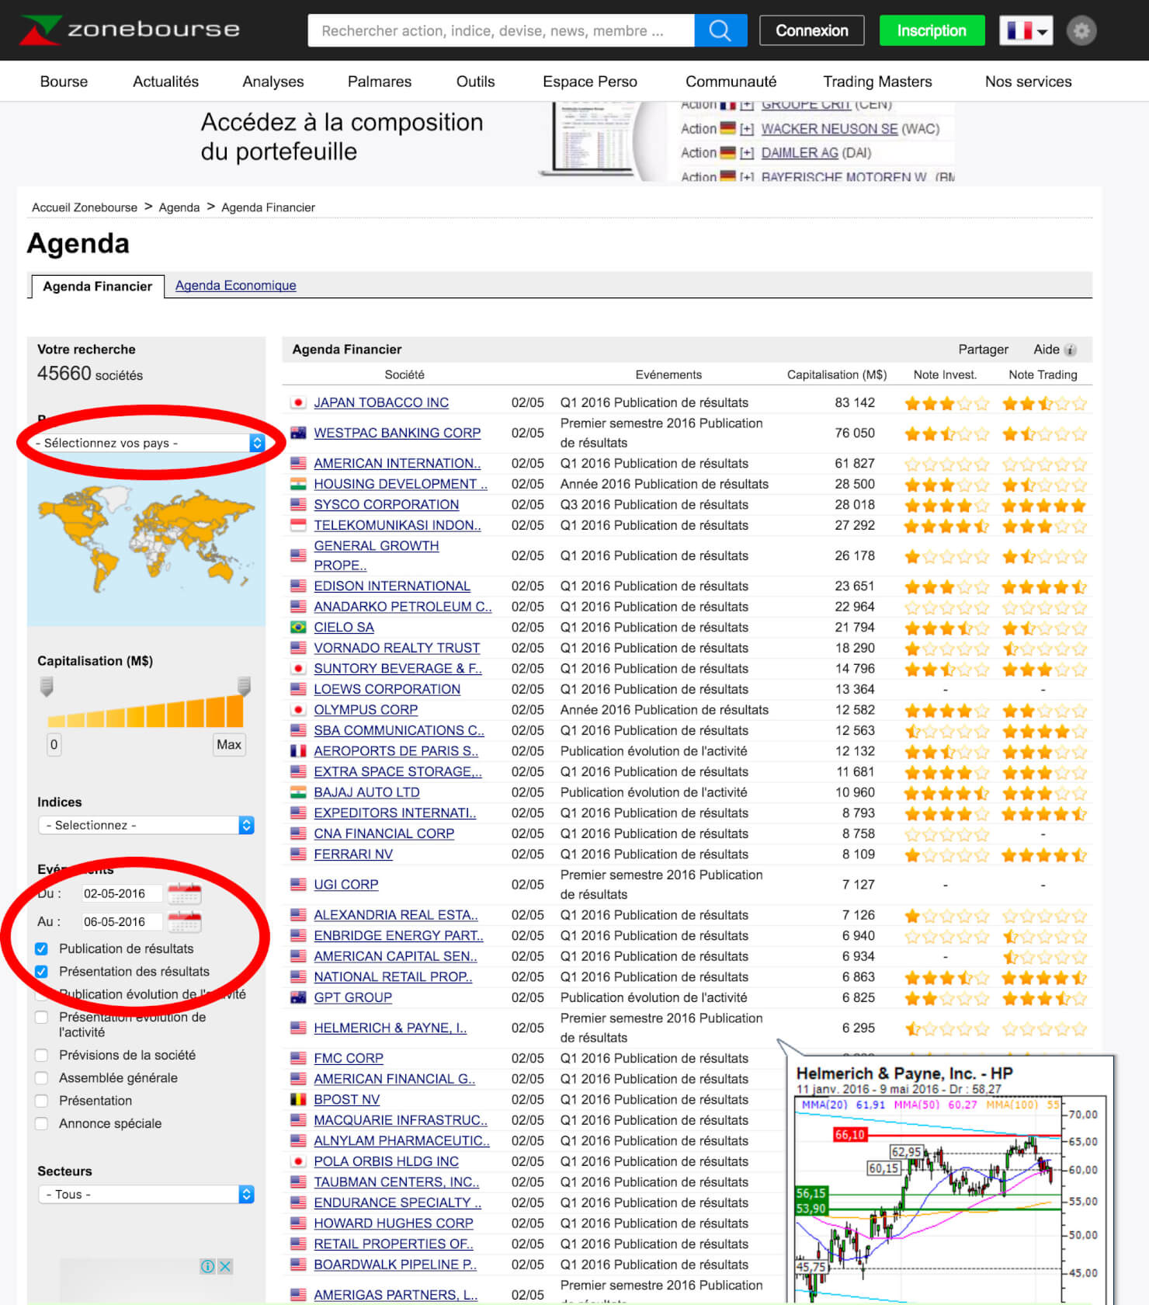This screenshot has height=1305, width=1149.
Task: Click the India flag beside Housing Development
Action: pyautogui.click(x=297, y=484)
